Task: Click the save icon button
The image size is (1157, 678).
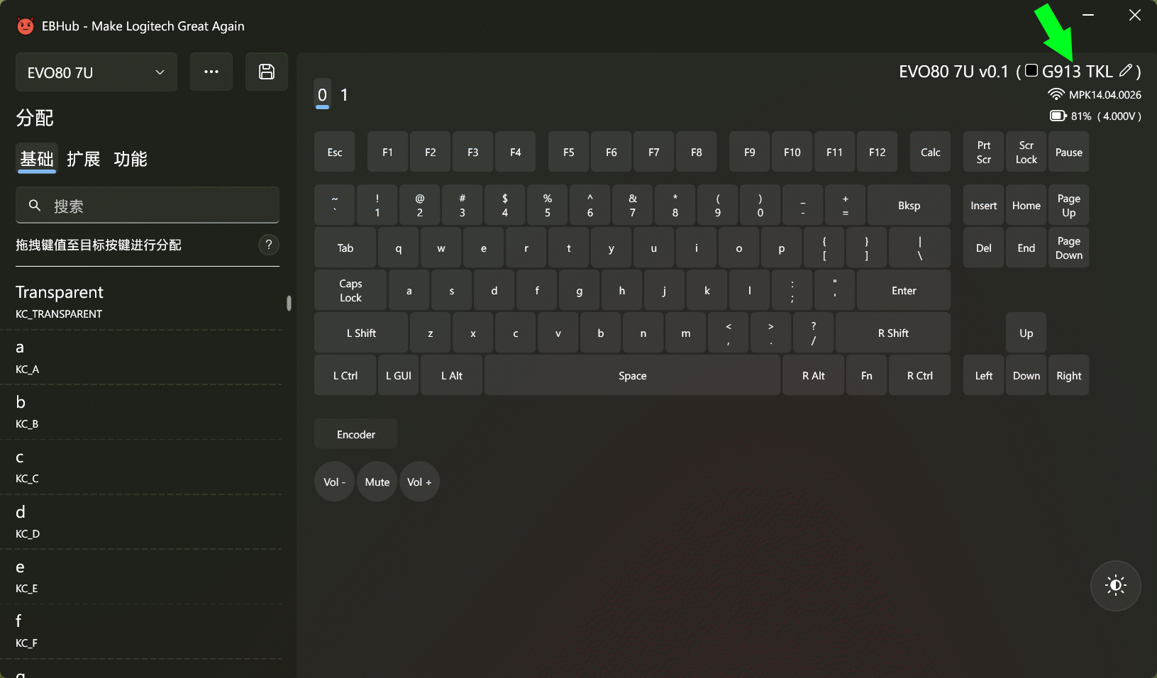Action: pyautogui.click(x=267, y=72)
